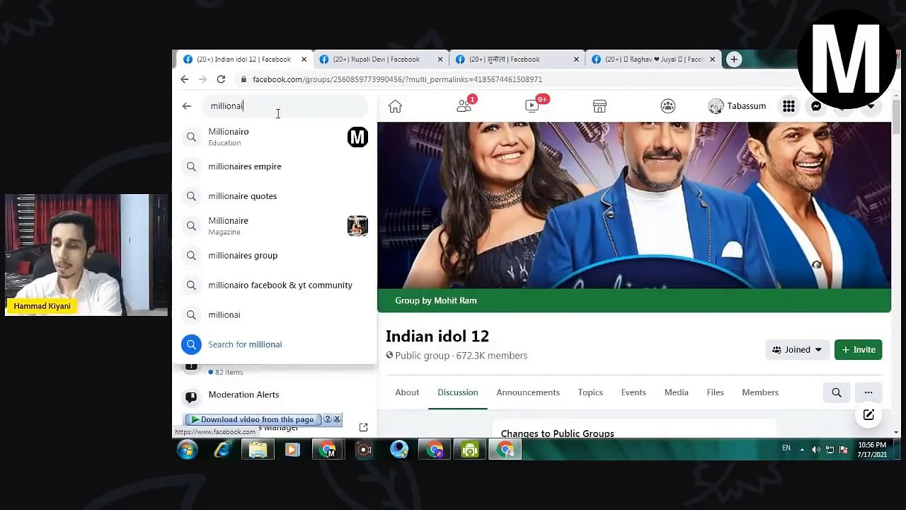
Task: Open the Events tab
Action: coord(633,392)
